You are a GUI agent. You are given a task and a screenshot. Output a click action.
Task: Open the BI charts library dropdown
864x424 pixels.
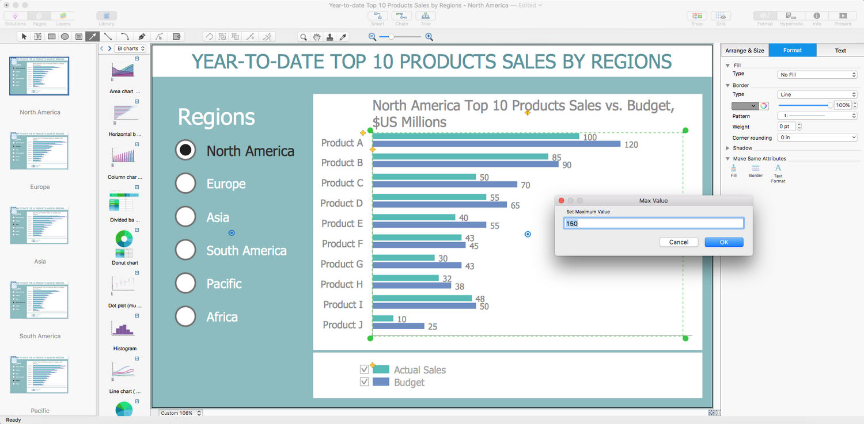coord(130,49)
